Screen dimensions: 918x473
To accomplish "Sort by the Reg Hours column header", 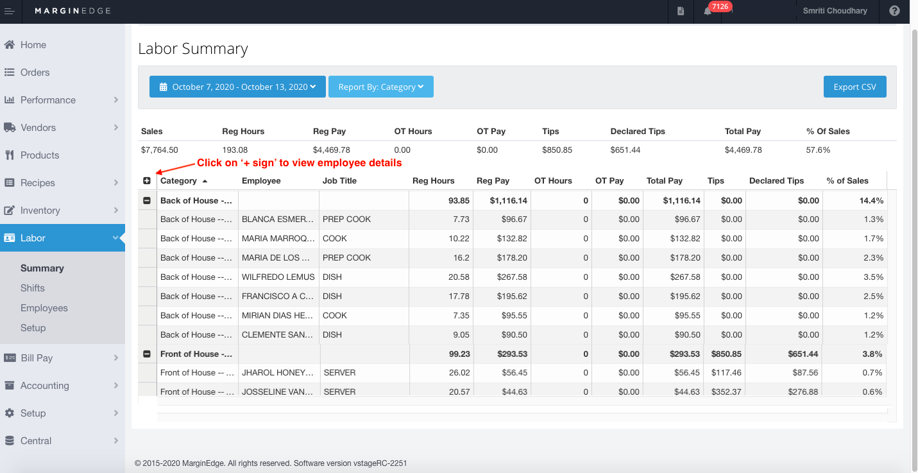I will [434, 181].
